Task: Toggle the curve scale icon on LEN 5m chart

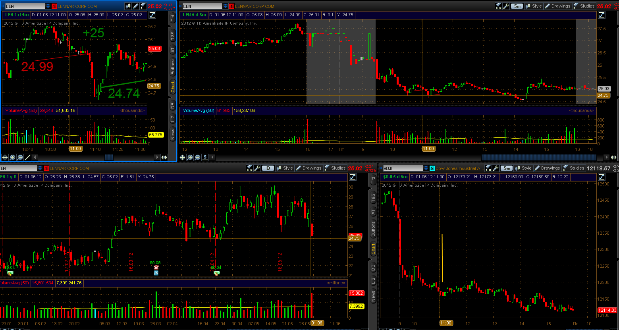Action: (x=602, y=15)
